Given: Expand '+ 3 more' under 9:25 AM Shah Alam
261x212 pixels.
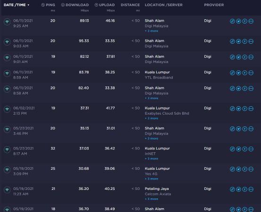Looking at the screenshot, I should click(152, 31).
